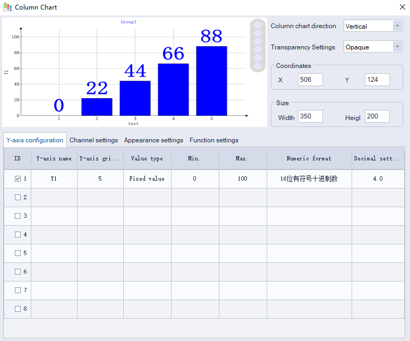Screen dimensions: 410x341
Task: Click the Group1 chart title
Action: click(x=129, y=22)
